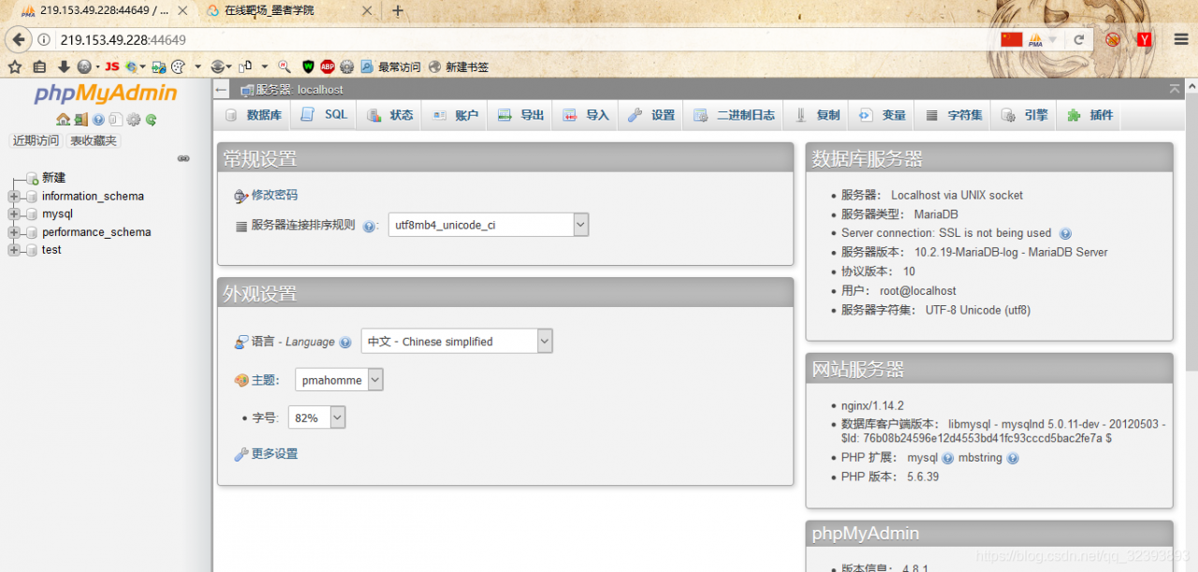
Task: Open the 字符集 (Charsets) tab
Action: pyautogui.click(x=954, y=115)
